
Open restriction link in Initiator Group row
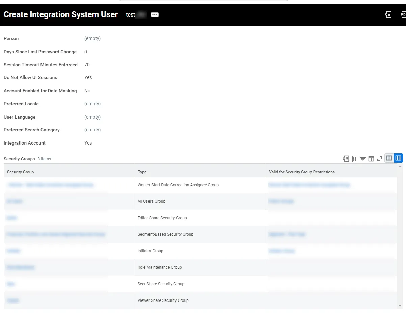281,251
